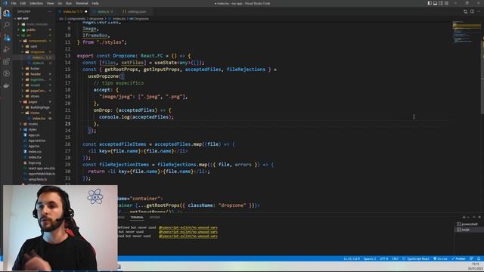Click the system clock in taskbar
The width and height of the screenshot is (484, 272).
tap(476, 267)
